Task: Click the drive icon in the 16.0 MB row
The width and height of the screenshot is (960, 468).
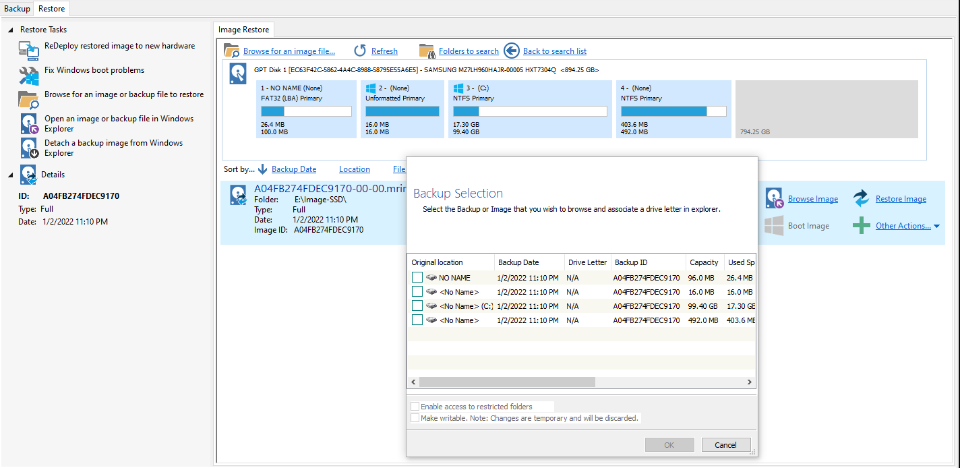Action: click(431, 292)
